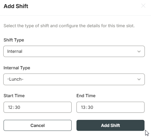Open the Internal Type dropdown showing -Lunch-

pos(74,79)
